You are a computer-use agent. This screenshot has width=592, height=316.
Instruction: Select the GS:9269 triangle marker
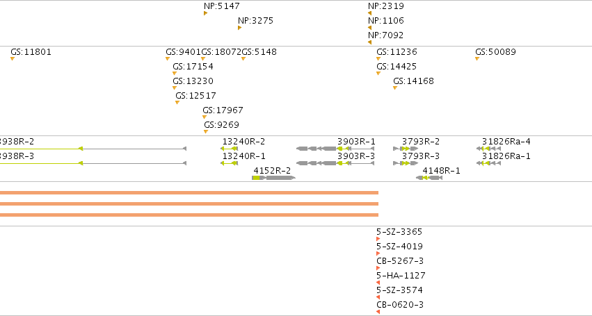206,132
